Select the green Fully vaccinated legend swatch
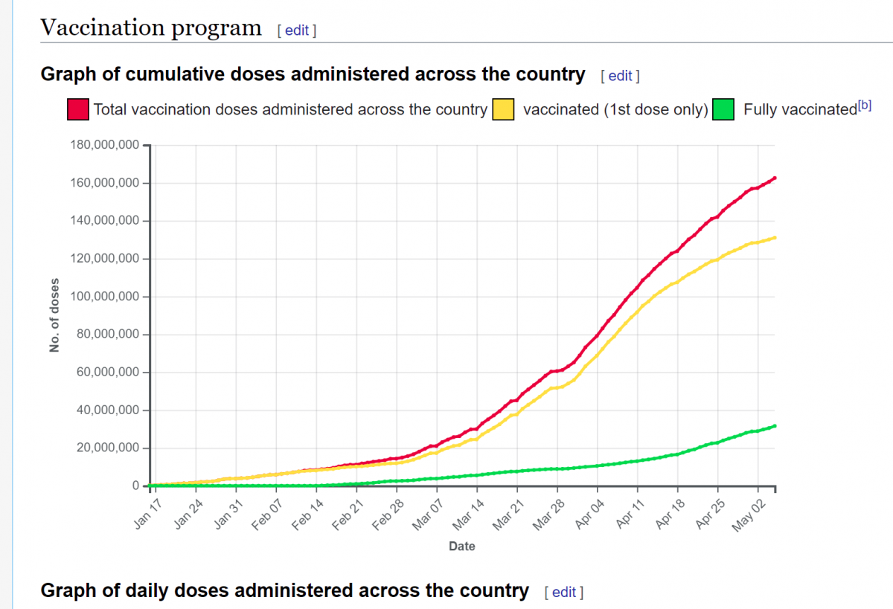This screenshot has height=609, width=893. [x=724, y=109]
